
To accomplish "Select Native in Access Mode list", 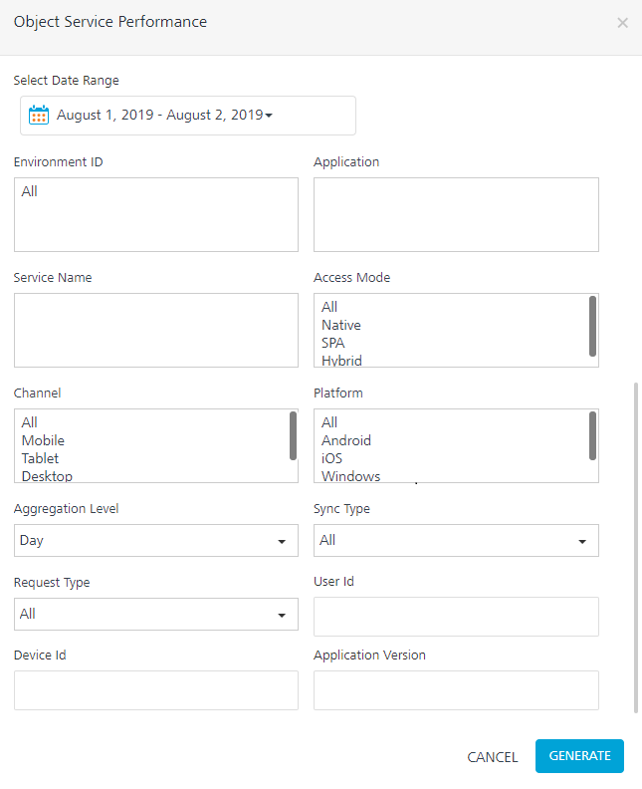I will (341, 325).
